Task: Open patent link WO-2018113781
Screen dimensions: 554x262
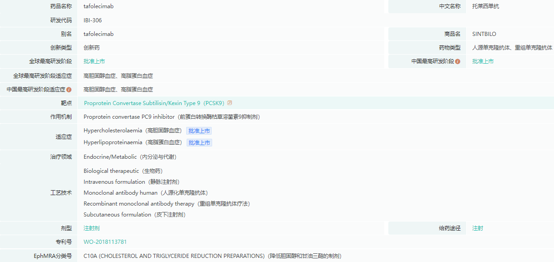Action: pos(105,242)
